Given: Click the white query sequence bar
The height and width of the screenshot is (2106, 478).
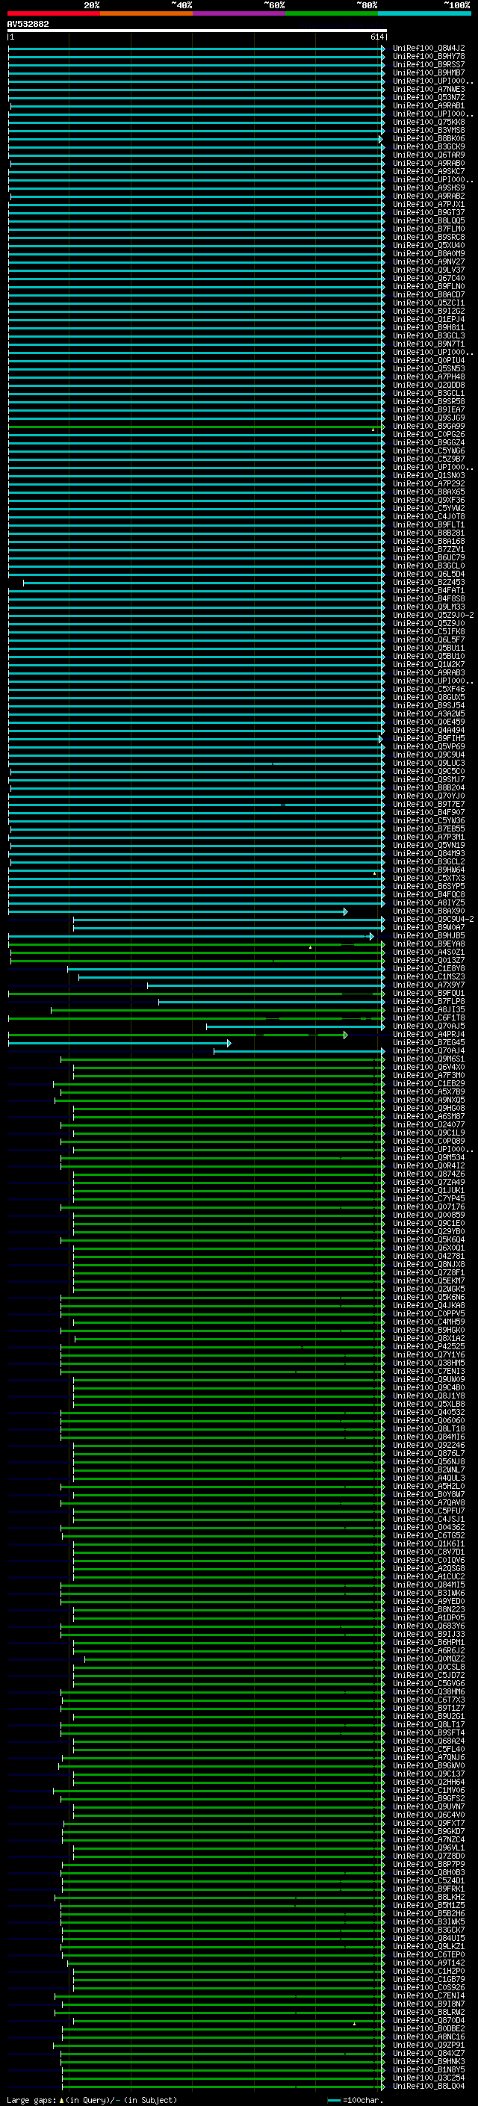Looking at the screenshot, I should 197,31.
